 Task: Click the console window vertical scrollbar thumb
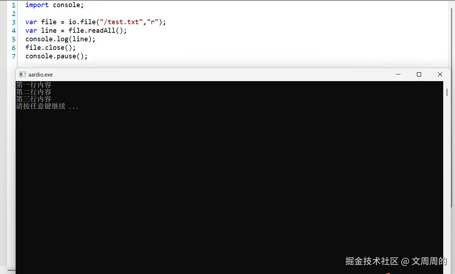point(447,92)
